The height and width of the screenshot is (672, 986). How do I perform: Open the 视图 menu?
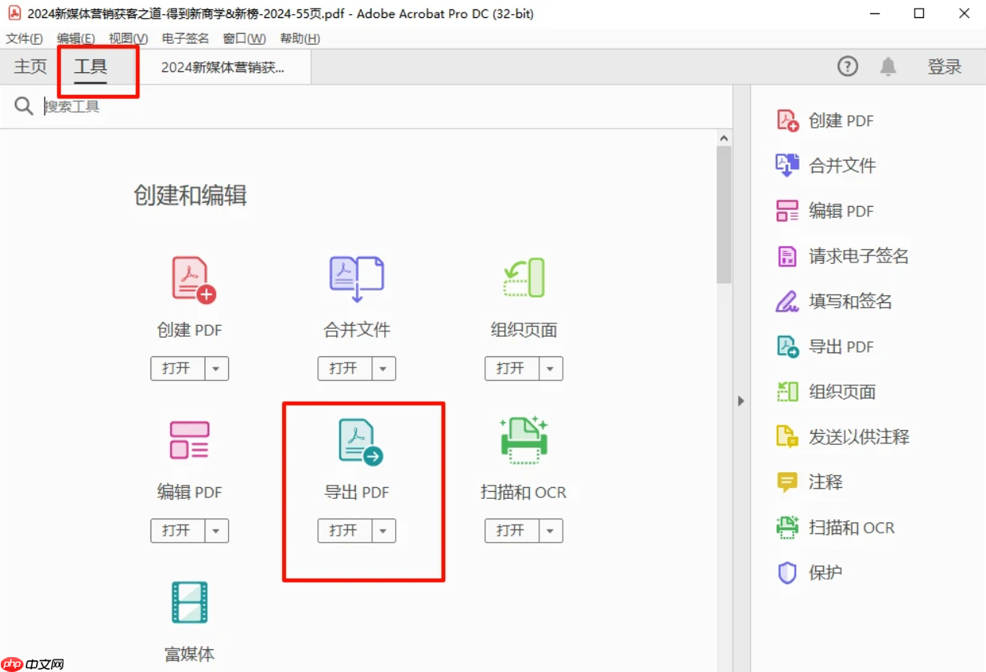[127, 38]
